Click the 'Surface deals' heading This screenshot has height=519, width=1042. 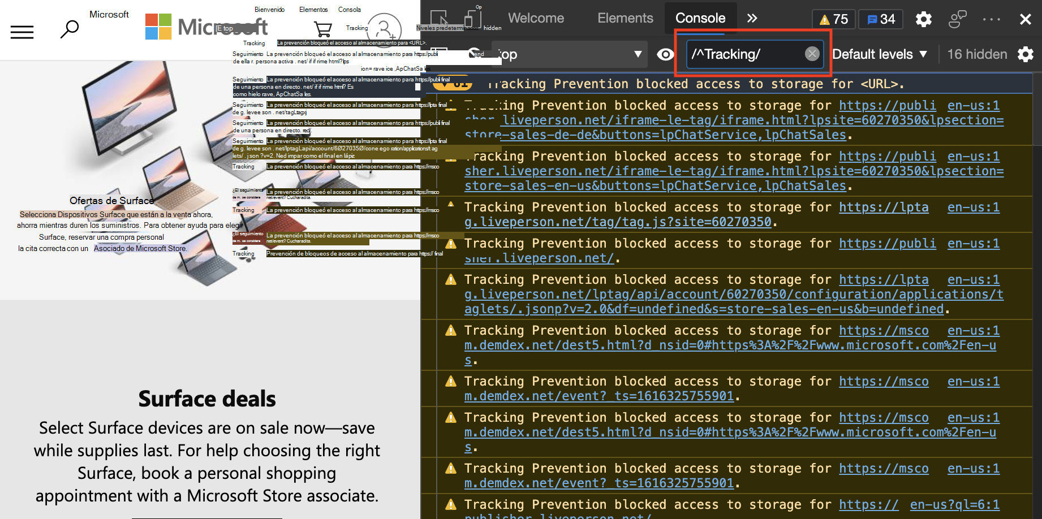pos(207,399)
